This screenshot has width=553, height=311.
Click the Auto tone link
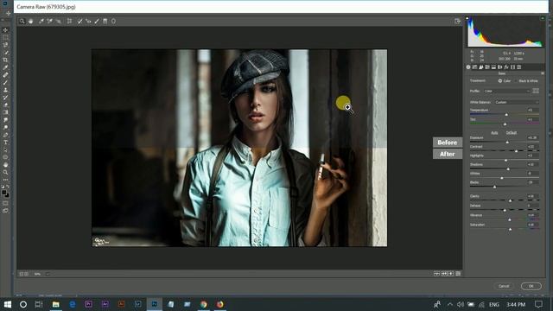(x=494, y=132)
